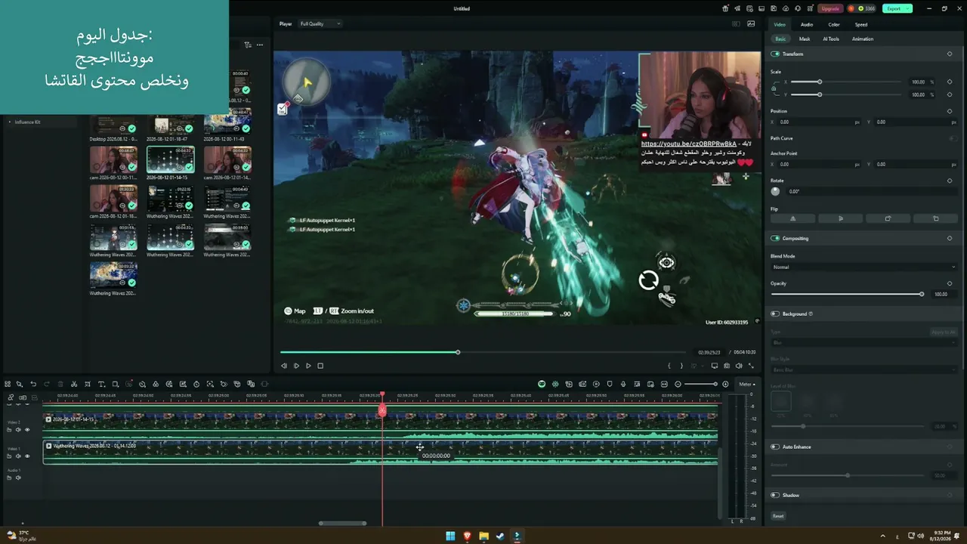The height and width of the screenshot is (544, 967).
Task: Toggle the Transform switch
Action: [x=775, y=54]
